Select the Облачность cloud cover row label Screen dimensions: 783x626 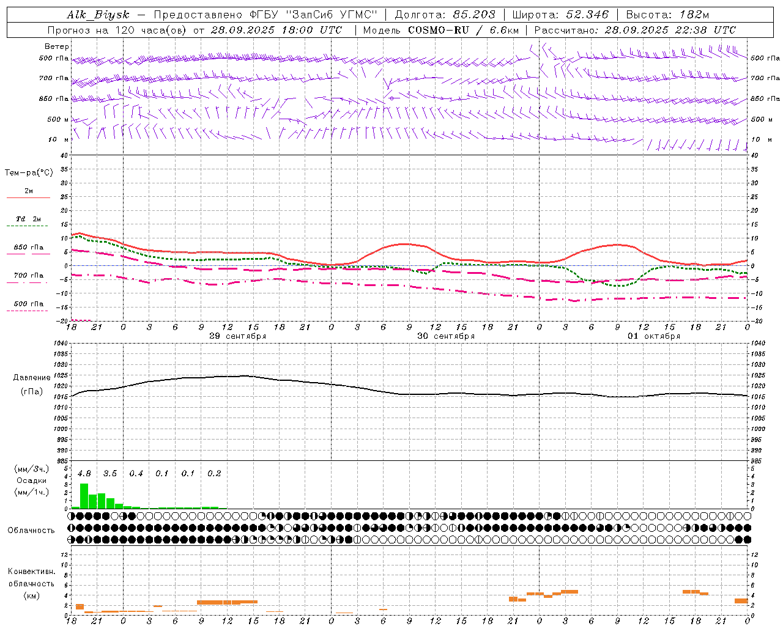tap(31, 531)
